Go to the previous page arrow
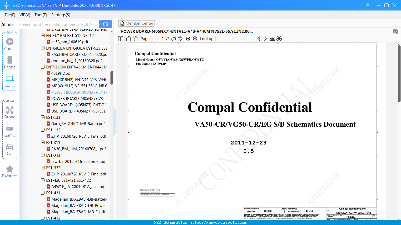The height and width of the screenshot is (225, 401). [173, 39]
